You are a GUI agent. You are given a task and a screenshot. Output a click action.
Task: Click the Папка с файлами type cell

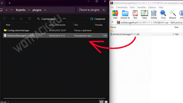[83, 30]
